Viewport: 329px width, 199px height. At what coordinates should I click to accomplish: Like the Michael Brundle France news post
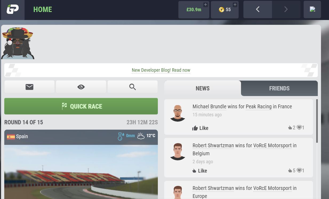click(x=200, y=128)
